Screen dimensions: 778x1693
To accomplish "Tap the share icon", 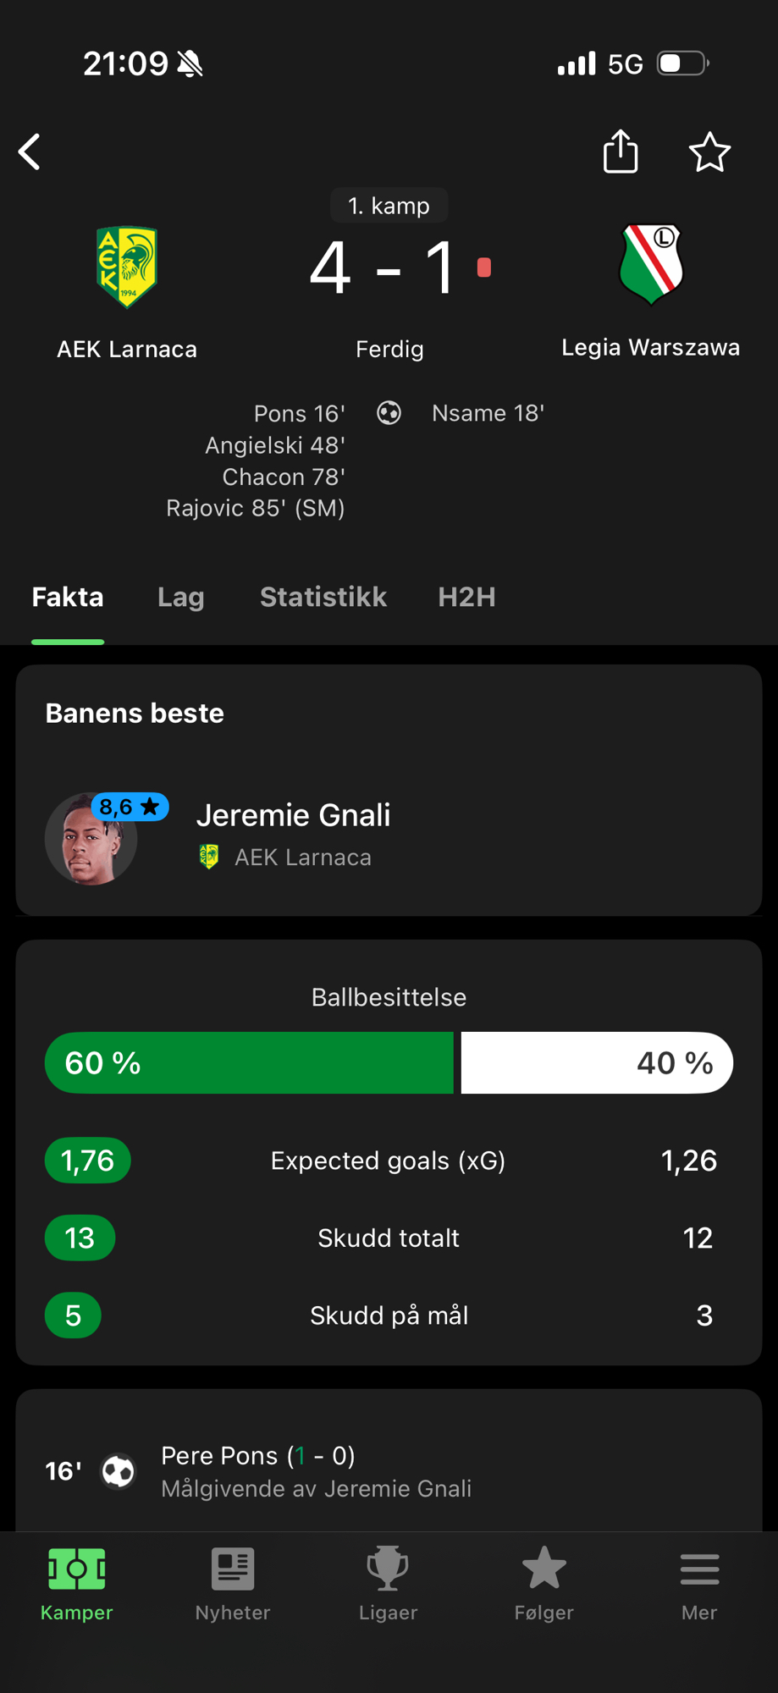I will (621, 152).
